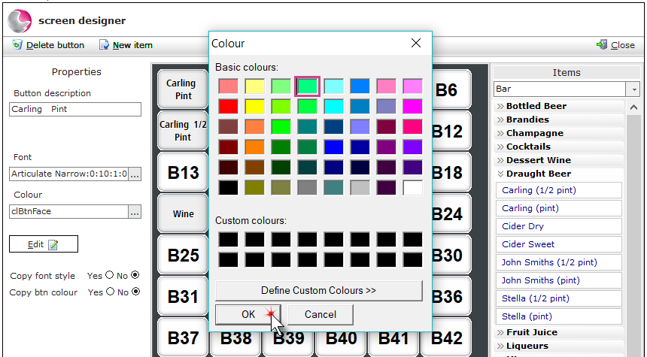The width and height of the screenshot is (647, 357).
Task: Click the New item document icon
Action: (104, 45)
